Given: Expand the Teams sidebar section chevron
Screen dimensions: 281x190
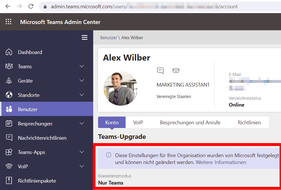Looking at the screenshot, I should 82,66.
